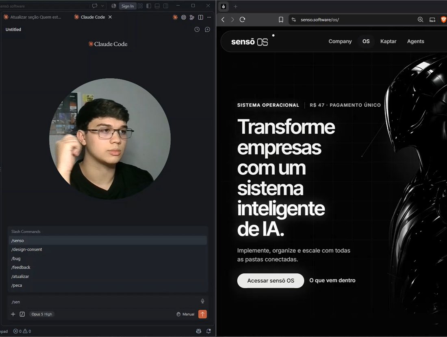Toggle the Manual permission mode

185,314
